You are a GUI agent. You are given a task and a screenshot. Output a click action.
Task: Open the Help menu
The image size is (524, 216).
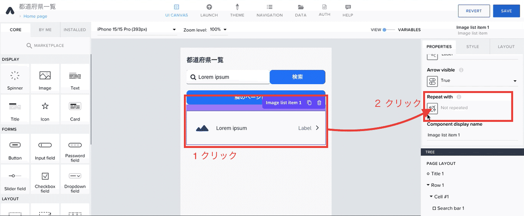[348, 10]
